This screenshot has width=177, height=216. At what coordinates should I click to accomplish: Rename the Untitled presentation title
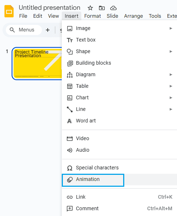pyautogui.click(x=49, y=8)
